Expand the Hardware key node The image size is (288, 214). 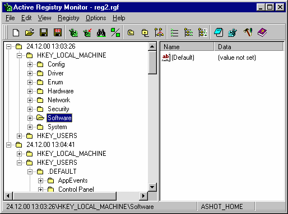click(30, 91)
